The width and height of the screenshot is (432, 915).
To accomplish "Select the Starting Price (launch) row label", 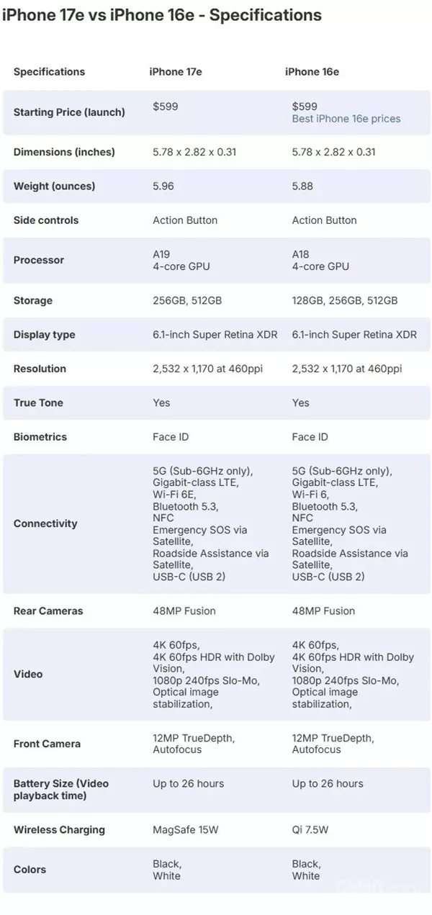I will pyautogui.click(x=69, y=112).
